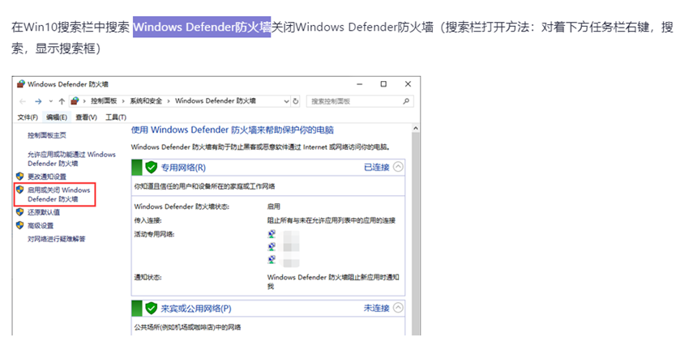Image resolution: width=680 pixels, height=362 pixels.
Task: Click the shield icon beside 还原默认值
Action: click(19, 212)
